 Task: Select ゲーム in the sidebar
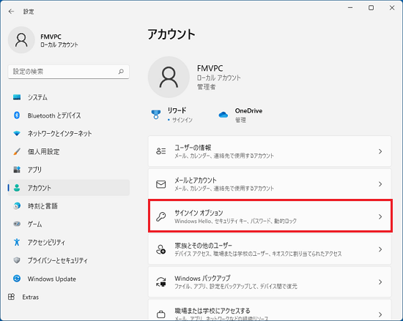click(x=69, y=224)
